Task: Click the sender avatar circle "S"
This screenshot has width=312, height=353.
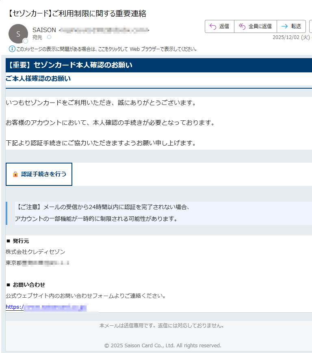Action: pyautogui.click(x=18, y=34)
